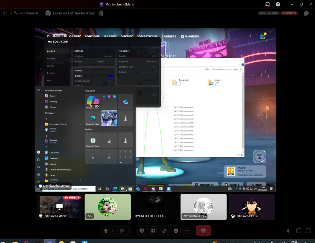Mute the microphone in call controls

pyautogui.click(x=106, y=231)
